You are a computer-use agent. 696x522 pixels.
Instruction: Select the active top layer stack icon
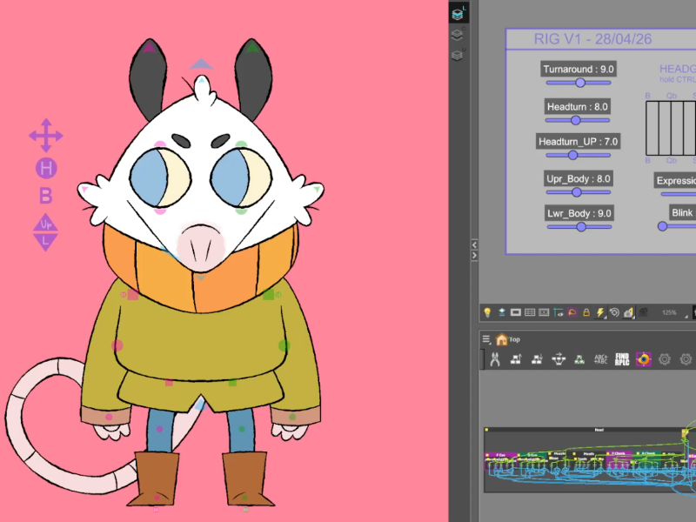[x=458, y=14]
